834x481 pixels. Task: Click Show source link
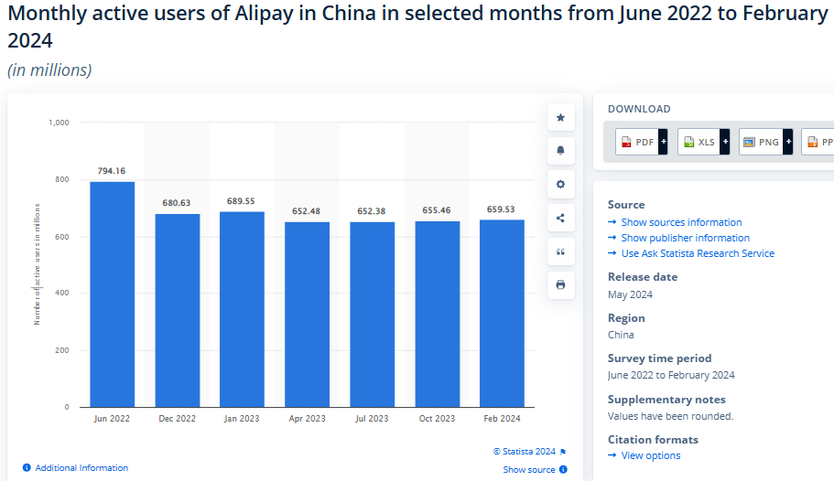pyautogui.click(x=529, y=469)
